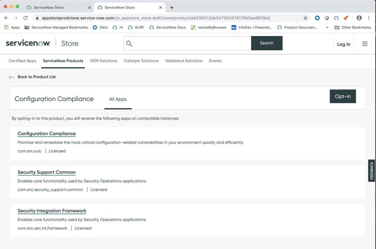Click com.snc.sec.int.framework text
376x249 pixels.
[43, 229]
